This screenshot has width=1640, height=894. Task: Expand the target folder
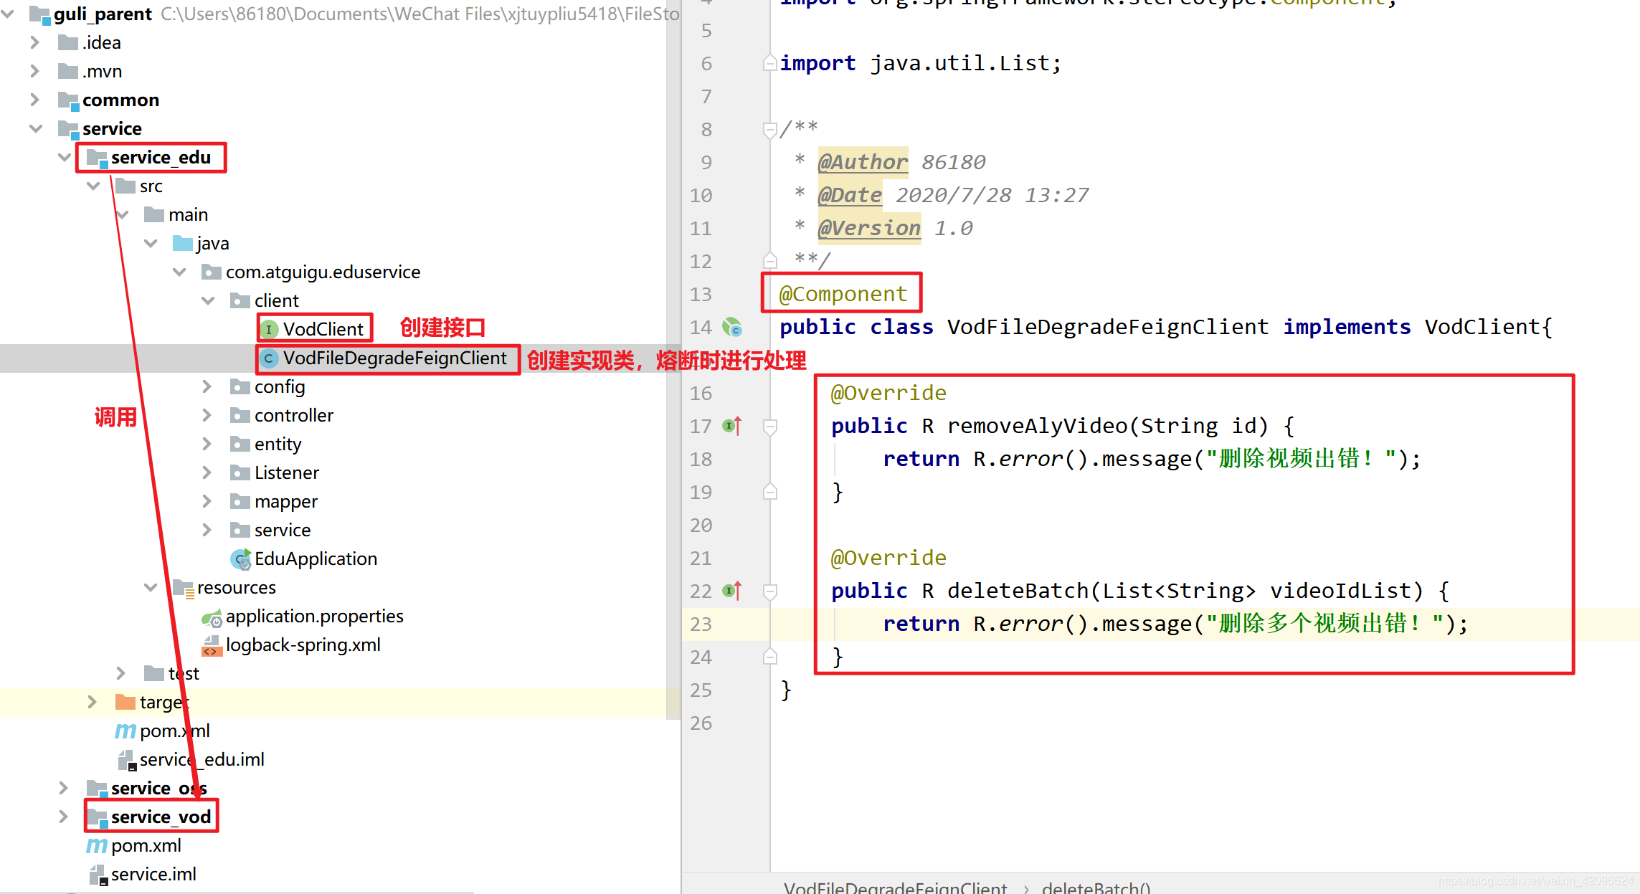[92, 702]
